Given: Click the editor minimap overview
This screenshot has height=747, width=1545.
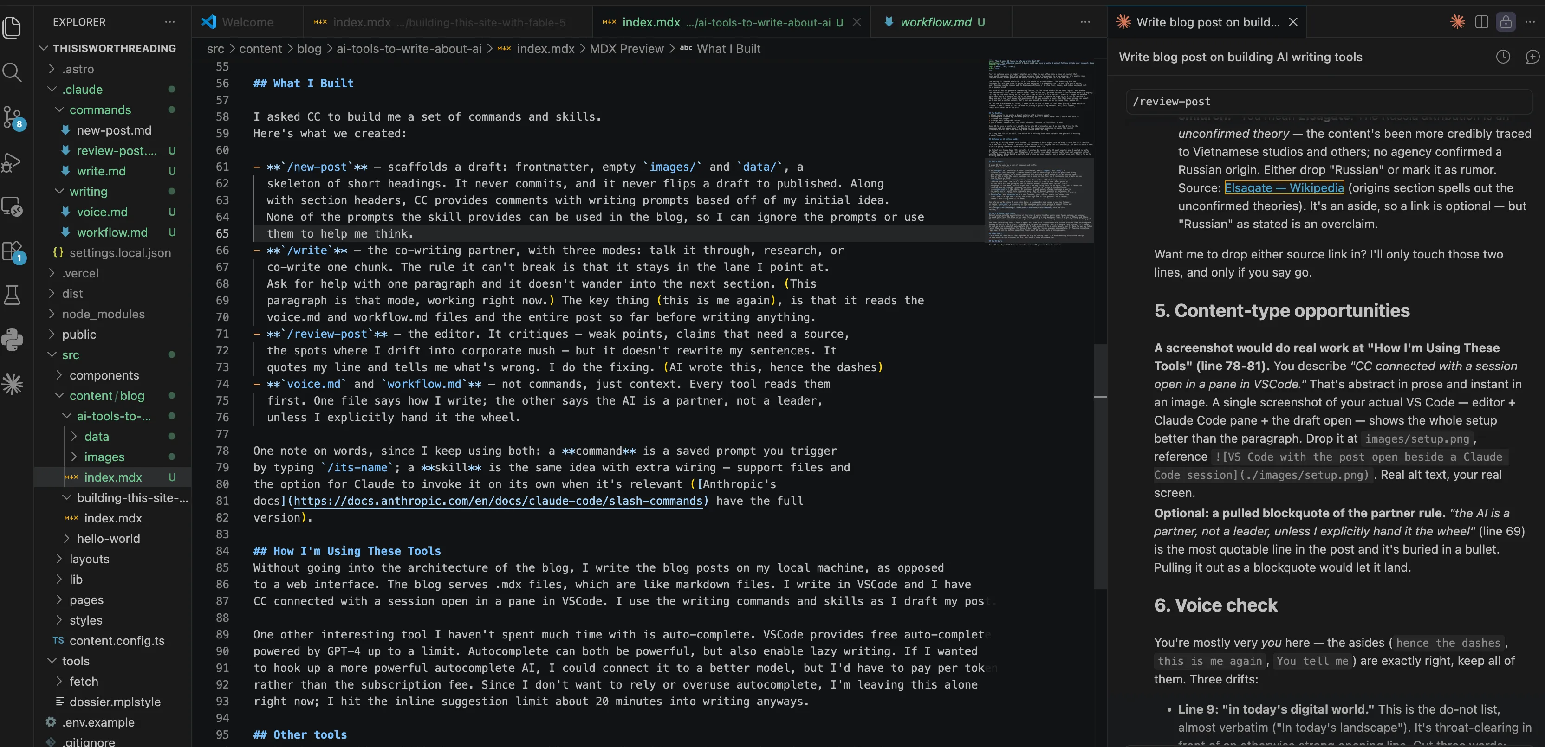Looking at the screenshot, I should click(1040, 152).
